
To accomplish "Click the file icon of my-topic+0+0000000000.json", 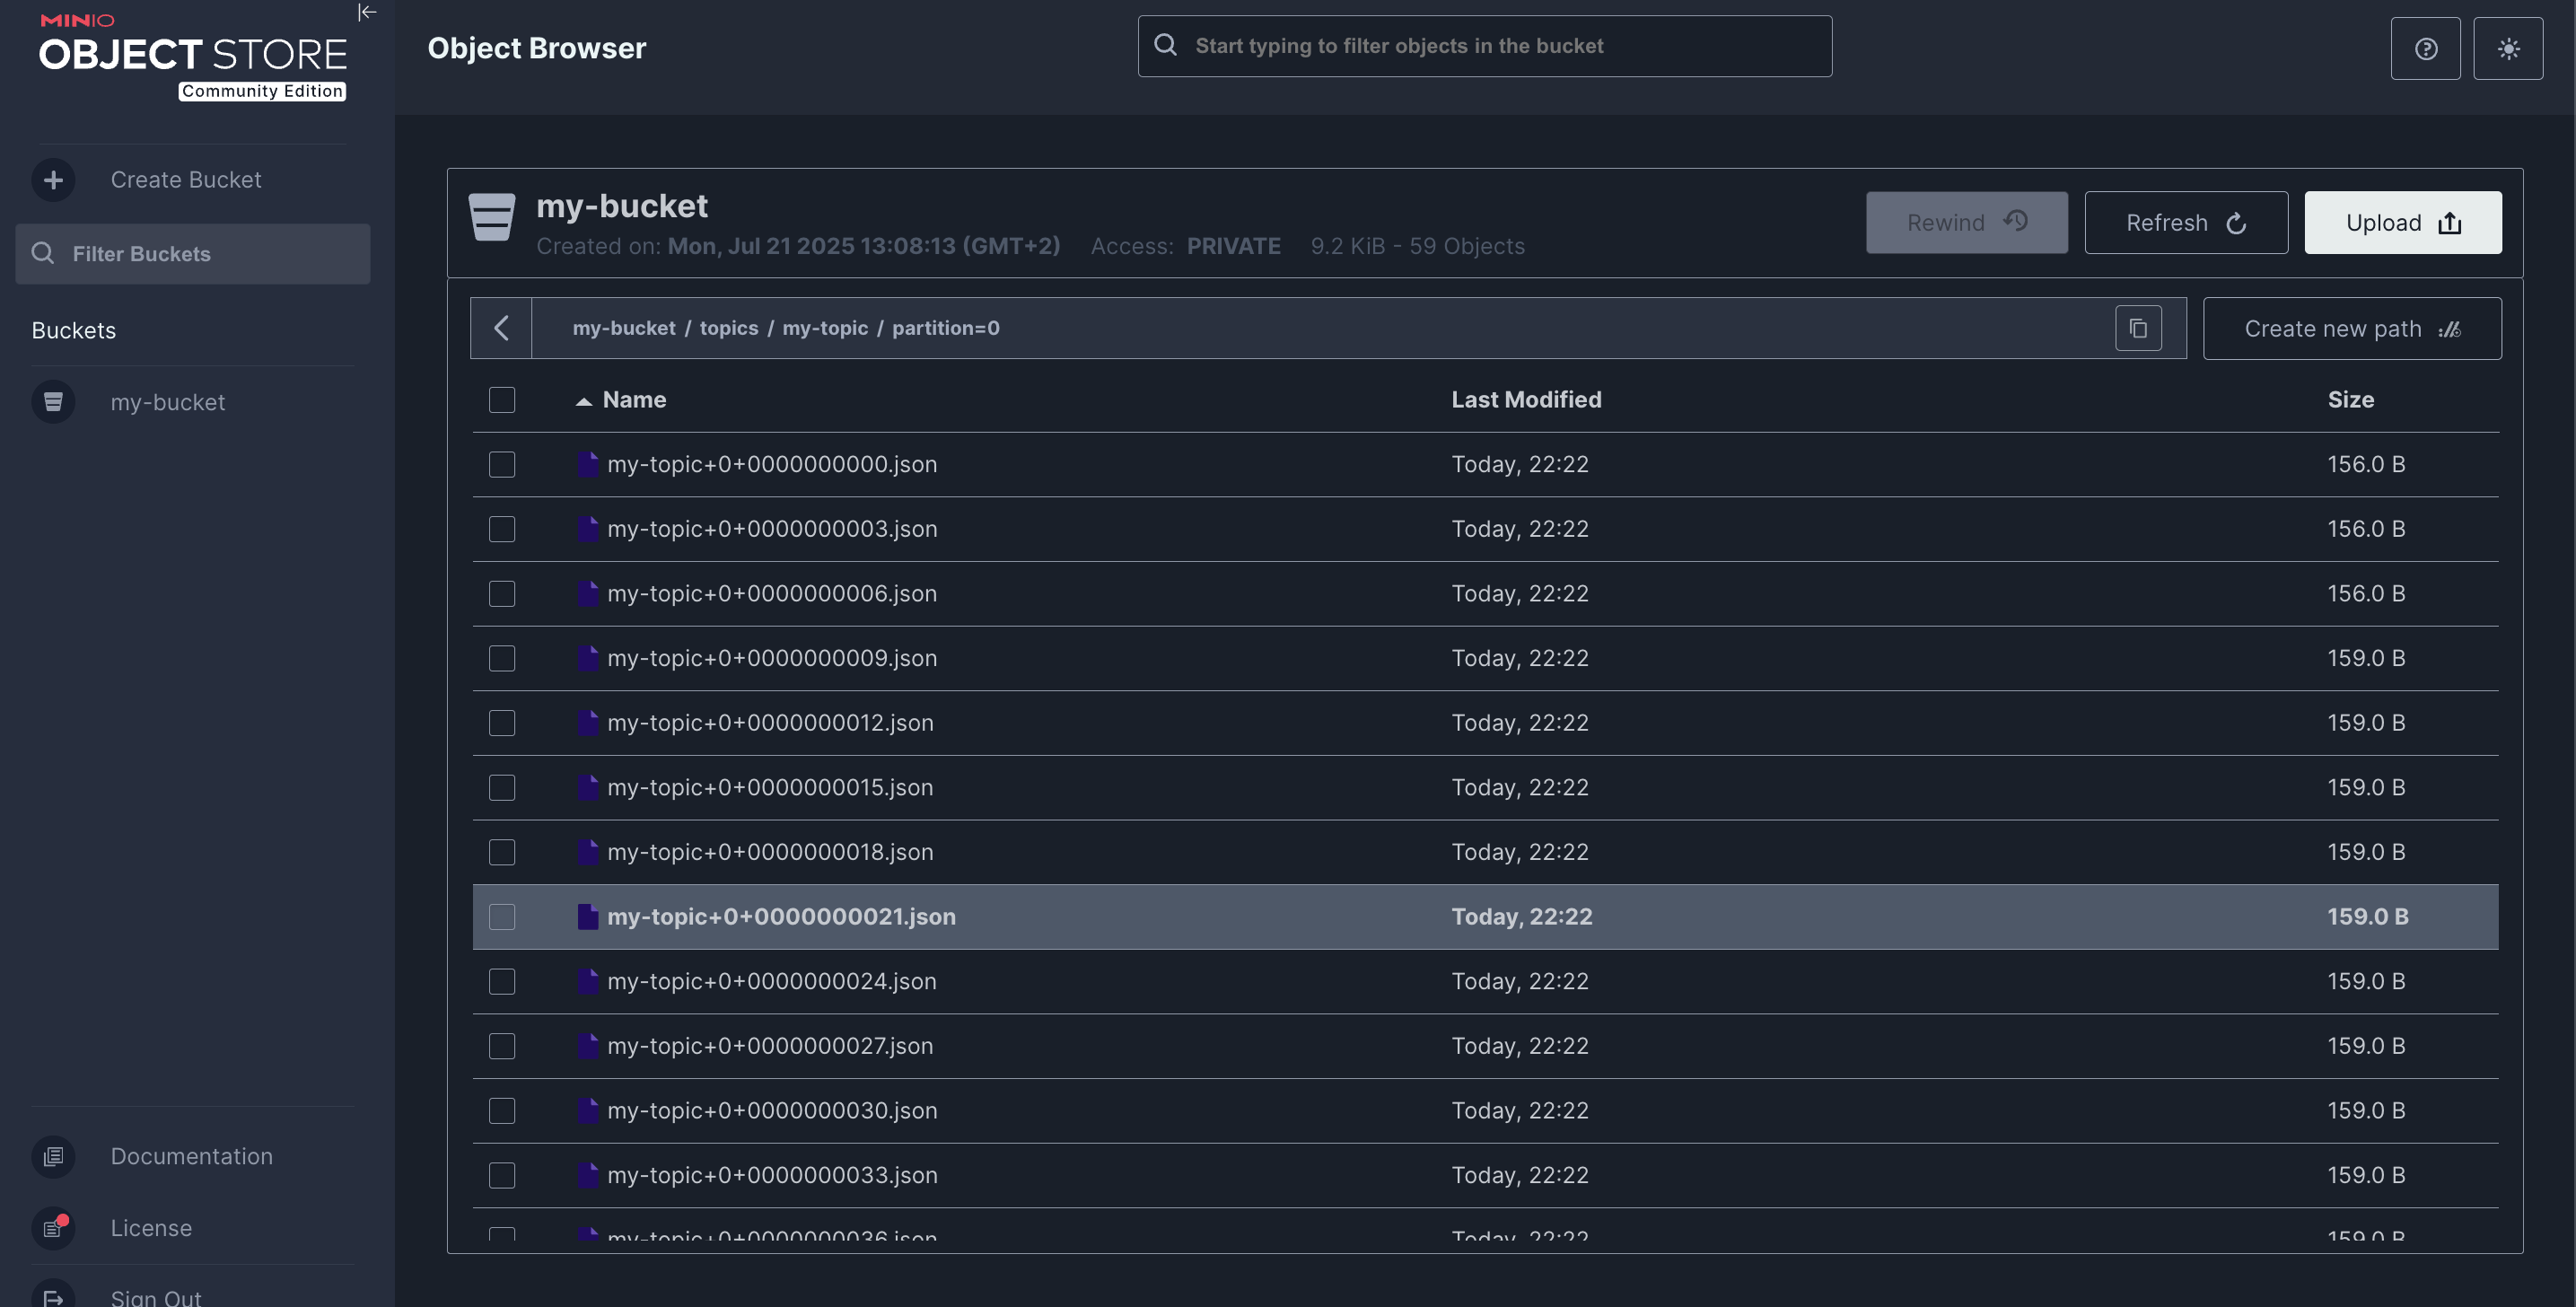I will click(x=588, y=464).
